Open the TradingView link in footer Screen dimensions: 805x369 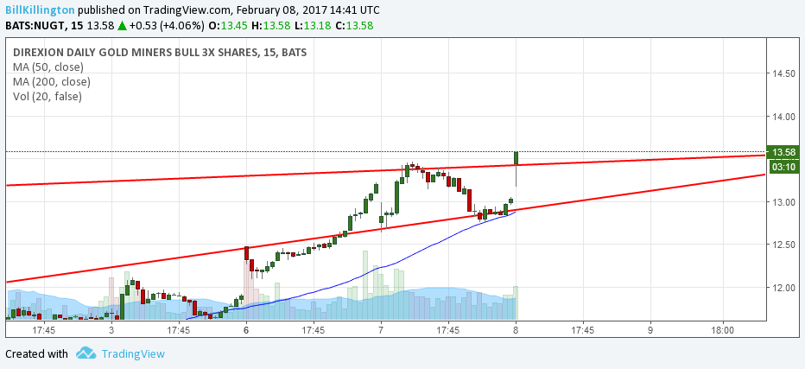(x=133, y=353)
